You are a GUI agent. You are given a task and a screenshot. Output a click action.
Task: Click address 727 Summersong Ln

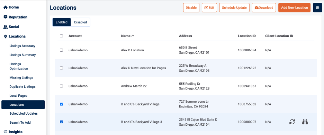[x=194, y=102]
